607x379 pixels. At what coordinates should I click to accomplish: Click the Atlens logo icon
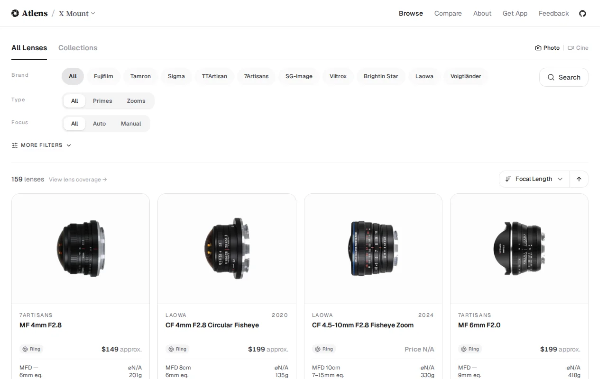click(x=15, y=13)
